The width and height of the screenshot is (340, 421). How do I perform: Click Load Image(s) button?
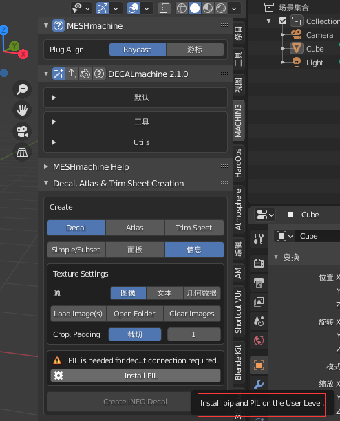coord(78,314)
